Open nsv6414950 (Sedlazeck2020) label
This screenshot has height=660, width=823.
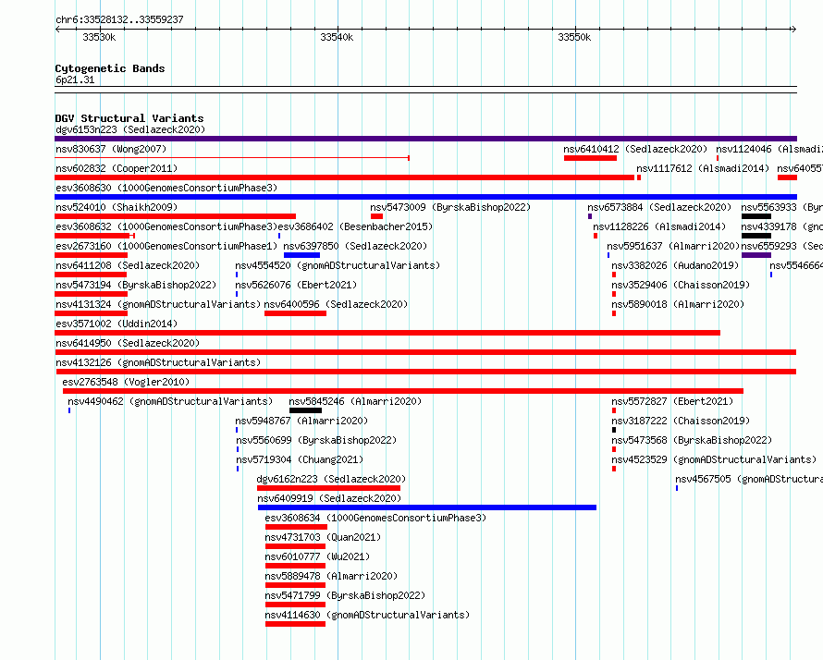[x=128, y=343]
